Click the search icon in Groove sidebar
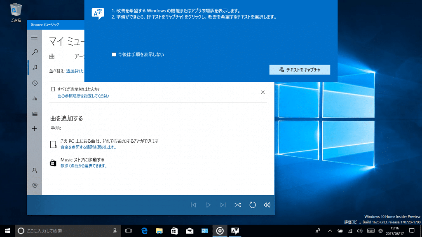This screenshot has height=237, width=422. 35,52
